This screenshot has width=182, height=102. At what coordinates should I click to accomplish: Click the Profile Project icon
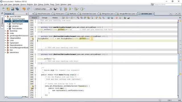pyautogui.click(x=82, y=9)
